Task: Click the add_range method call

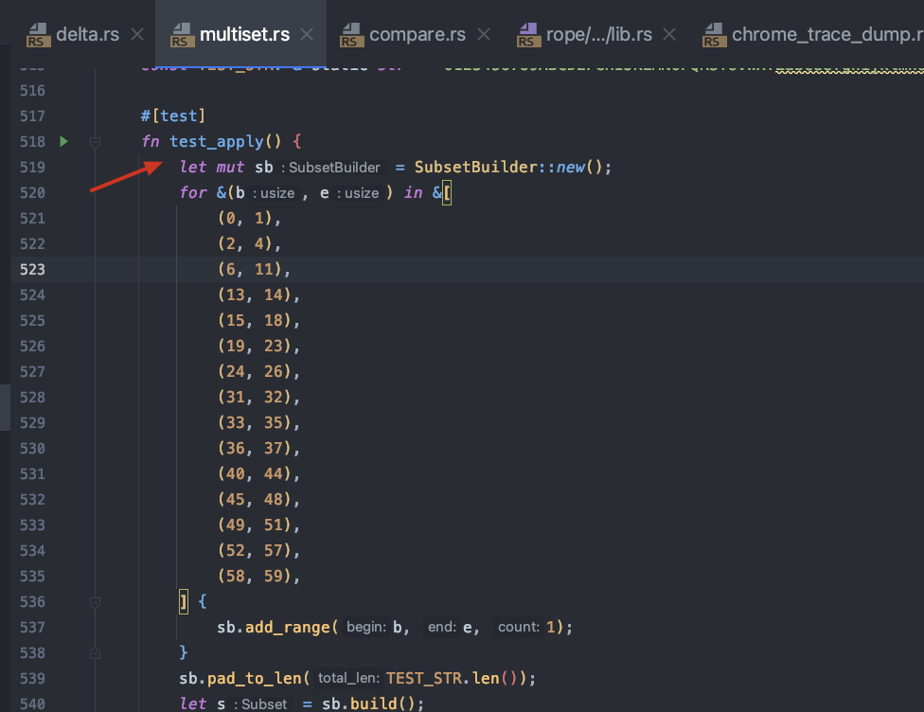Action: pyautogui.click(x=287, y=627)
